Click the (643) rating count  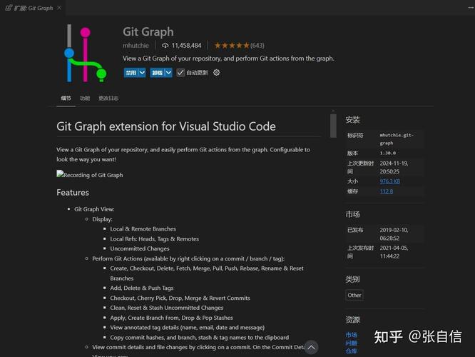tap(257, 46)
